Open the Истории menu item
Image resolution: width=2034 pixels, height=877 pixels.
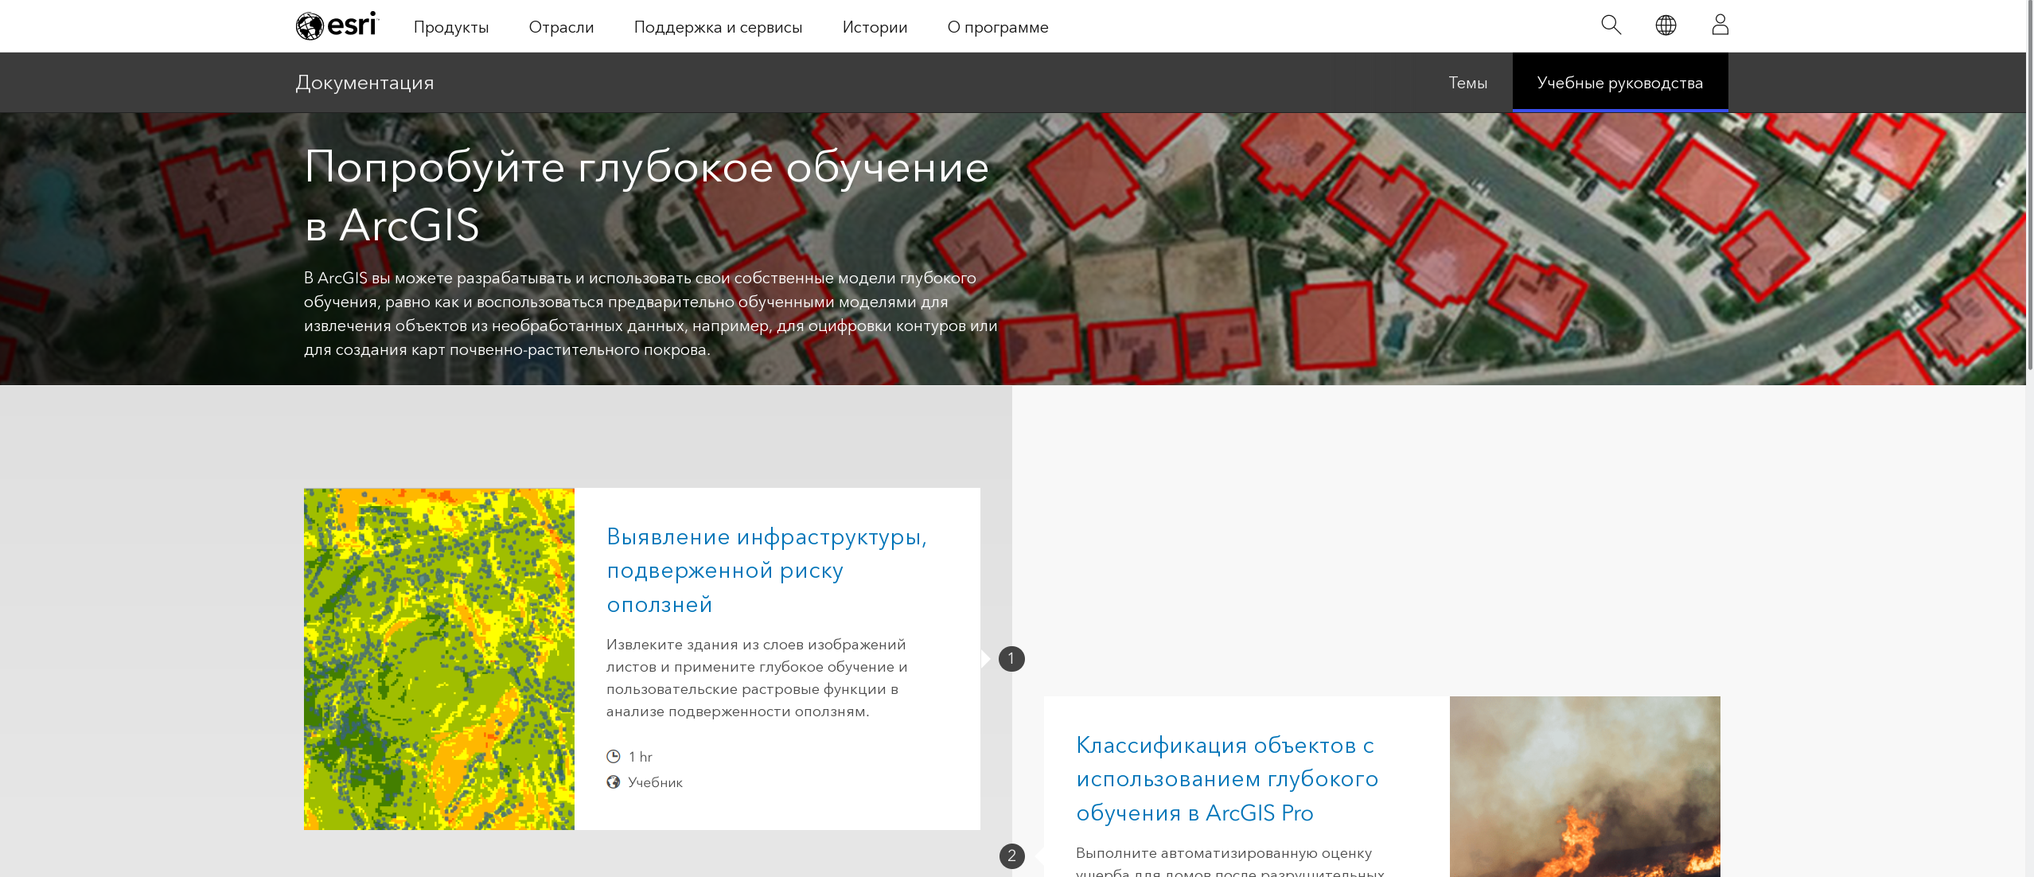click(x=875, y=27)
